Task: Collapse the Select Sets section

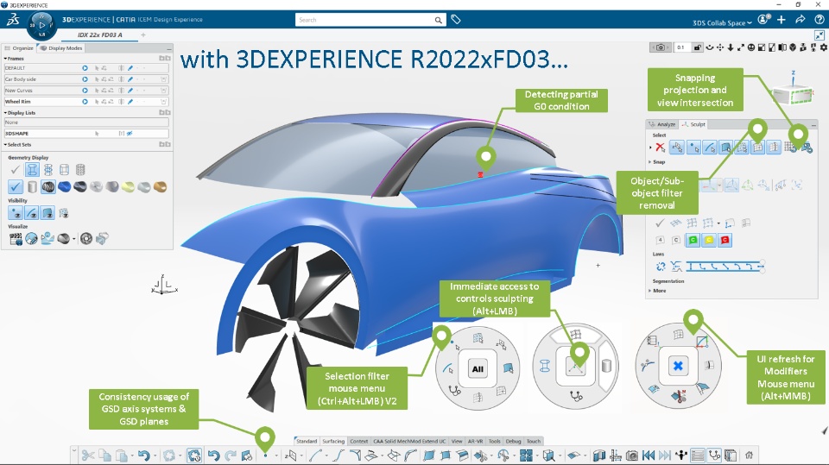Action: pos(6,144)
